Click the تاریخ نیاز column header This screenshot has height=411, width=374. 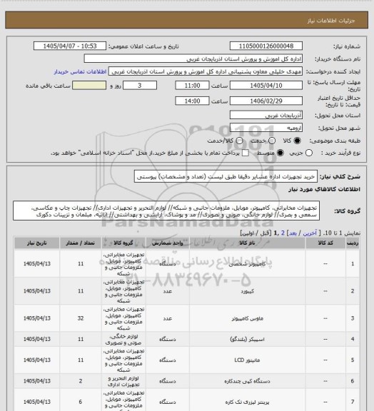point(36,243)
